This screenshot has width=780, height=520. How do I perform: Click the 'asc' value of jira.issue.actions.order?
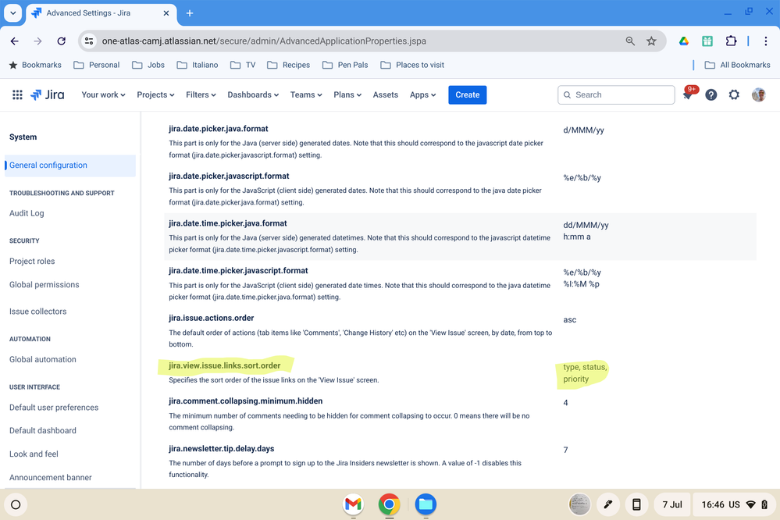(569, 320)
